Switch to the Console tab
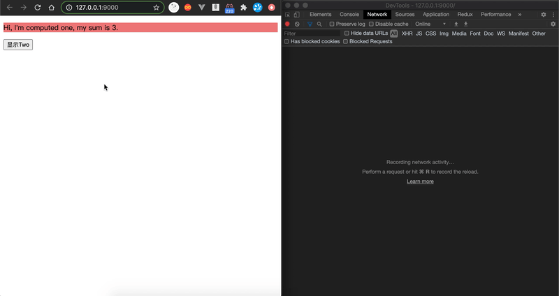The width and height of the screenshot is (559, 296). (x=349, y=14)
